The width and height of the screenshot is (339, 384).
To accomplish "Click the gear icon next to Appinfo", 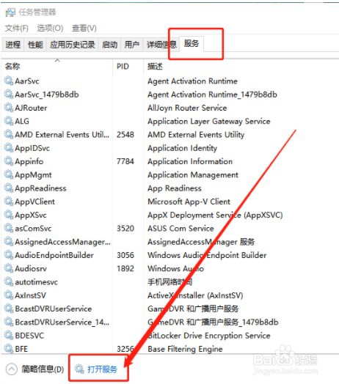I will pos(9,161).
